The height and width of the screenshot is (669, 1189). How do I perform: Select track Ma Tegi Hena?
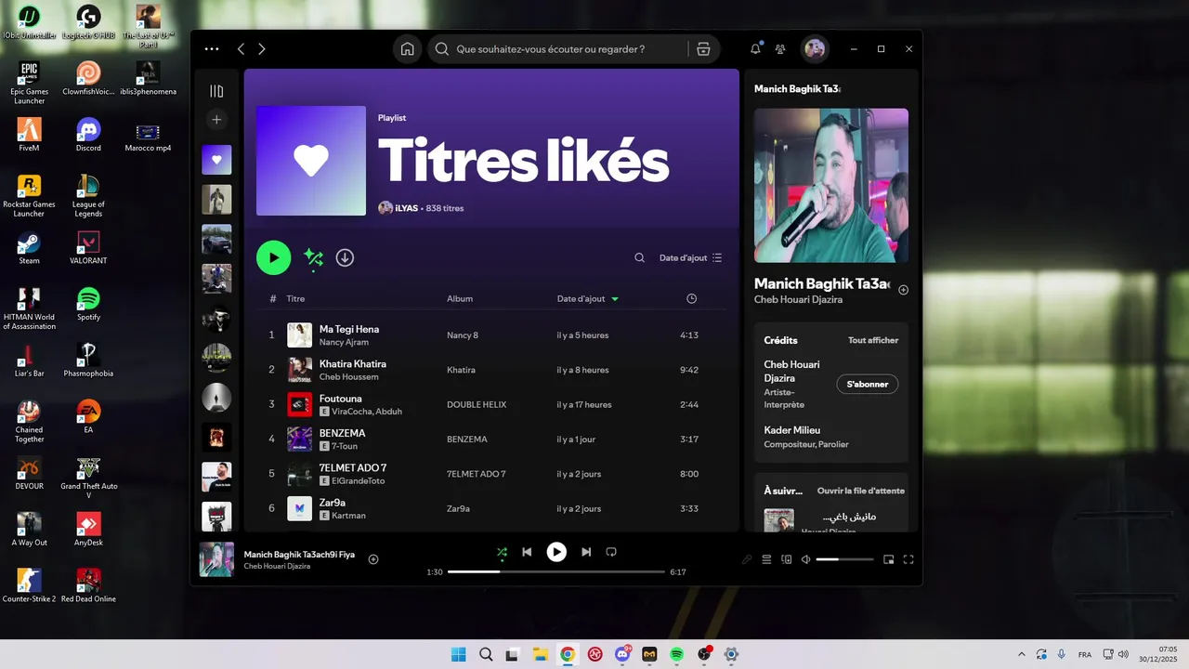349,329
